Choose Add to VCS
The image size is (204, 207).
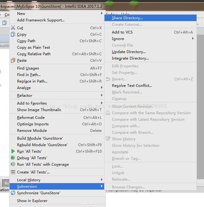point(150,32)
